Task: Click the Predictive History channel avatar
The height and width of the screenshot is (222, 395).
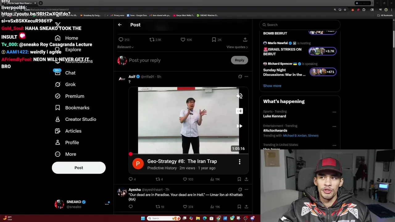Action: coord(138,164)
